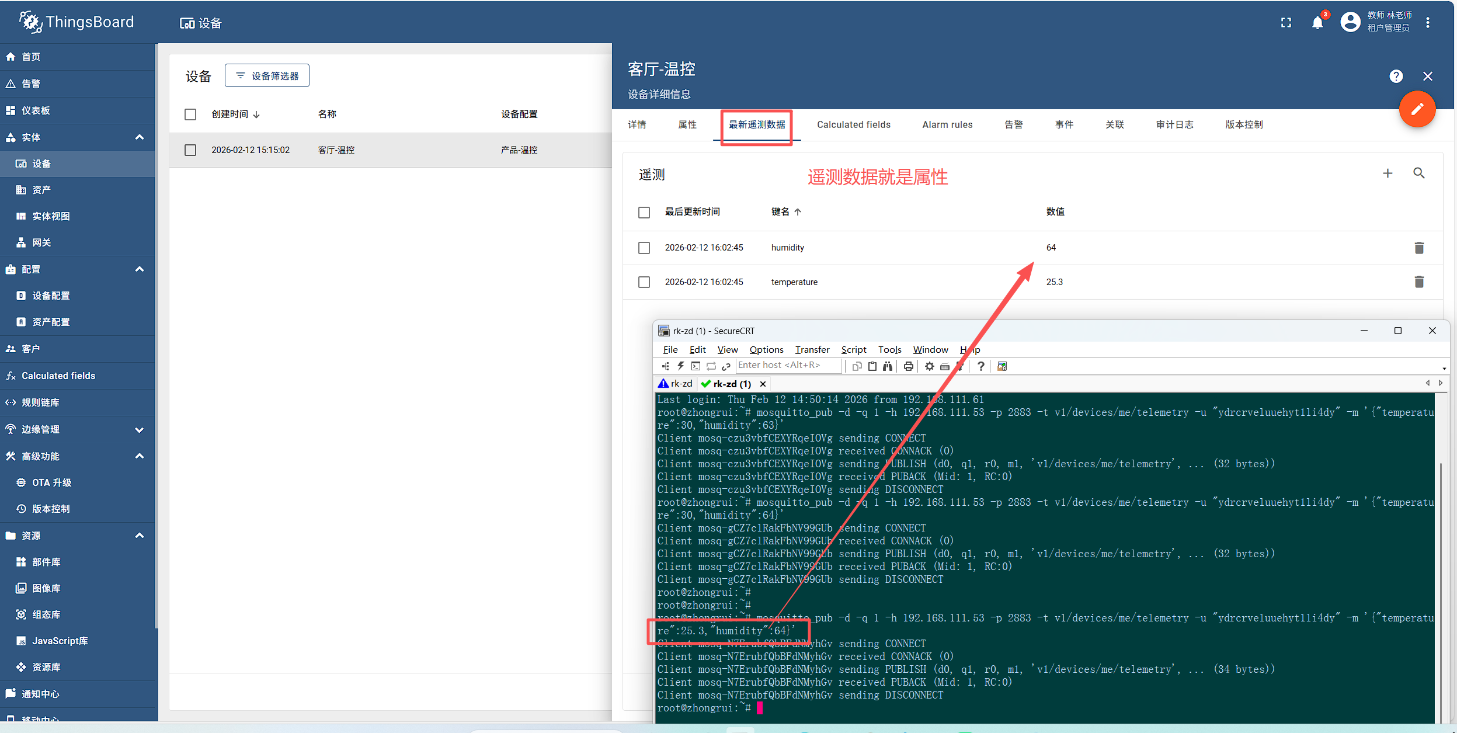This screenshot has height=733, width=1457.
Task: Collapse the 实体 sidebar section
Action: (139, 137)
